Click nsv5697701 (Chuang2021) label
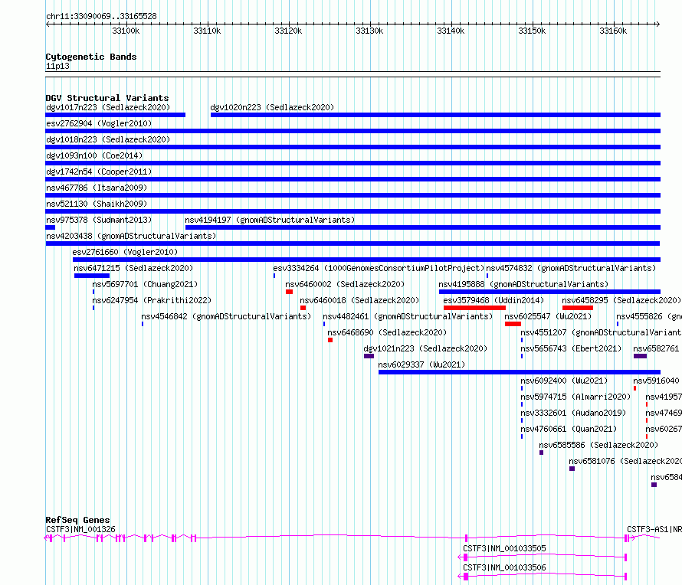Screen dimensions: 682x585 point(145,284)
